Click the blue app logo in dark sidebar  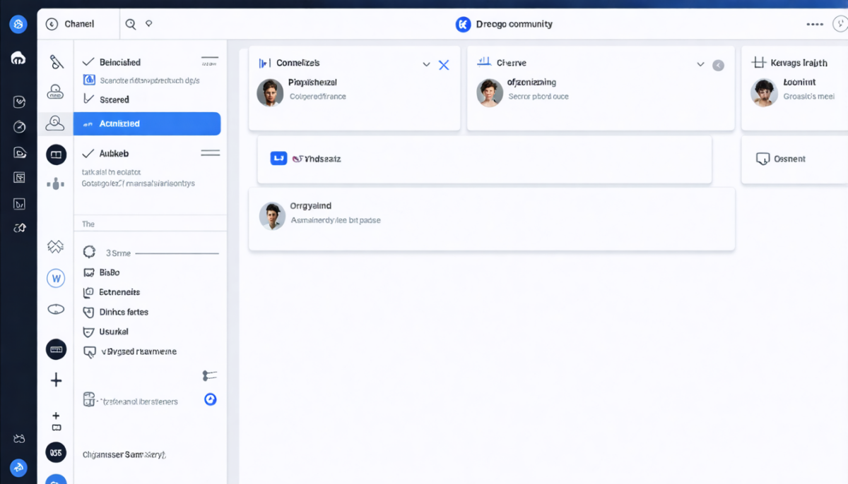click(18, 25)
